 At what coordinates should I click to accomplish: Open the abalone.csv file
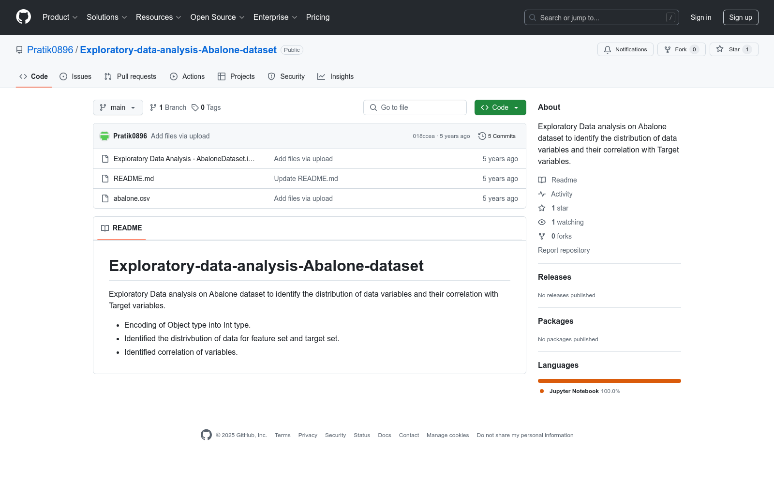pyautogui.click(x=132, y=198)
